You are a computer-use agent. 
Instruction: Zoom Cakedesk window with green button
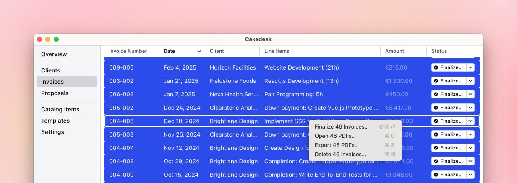click(56, 39)
